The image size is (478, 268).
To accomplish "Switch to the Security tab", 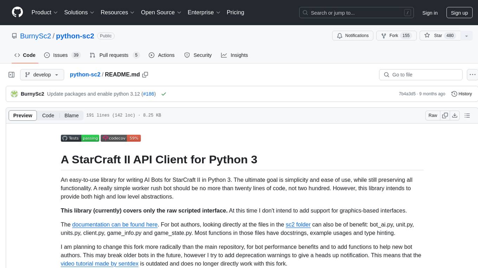I will [198, 55].
